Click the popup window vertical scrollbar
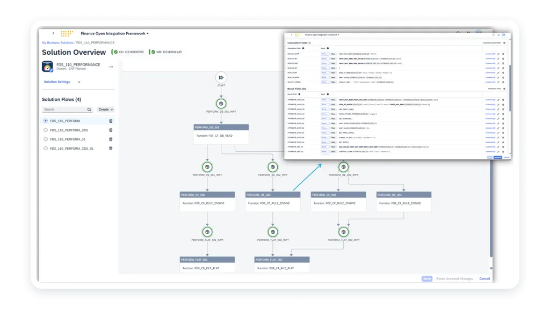 click(510, 87)
